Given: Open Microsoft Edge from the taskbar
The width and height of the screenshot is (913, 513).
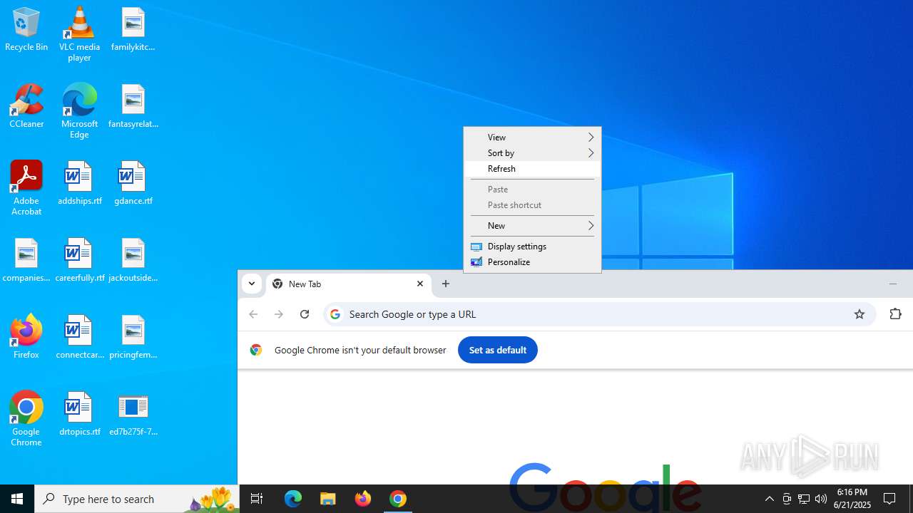Looking at the screenshot, I should click(x=293, y=499).
